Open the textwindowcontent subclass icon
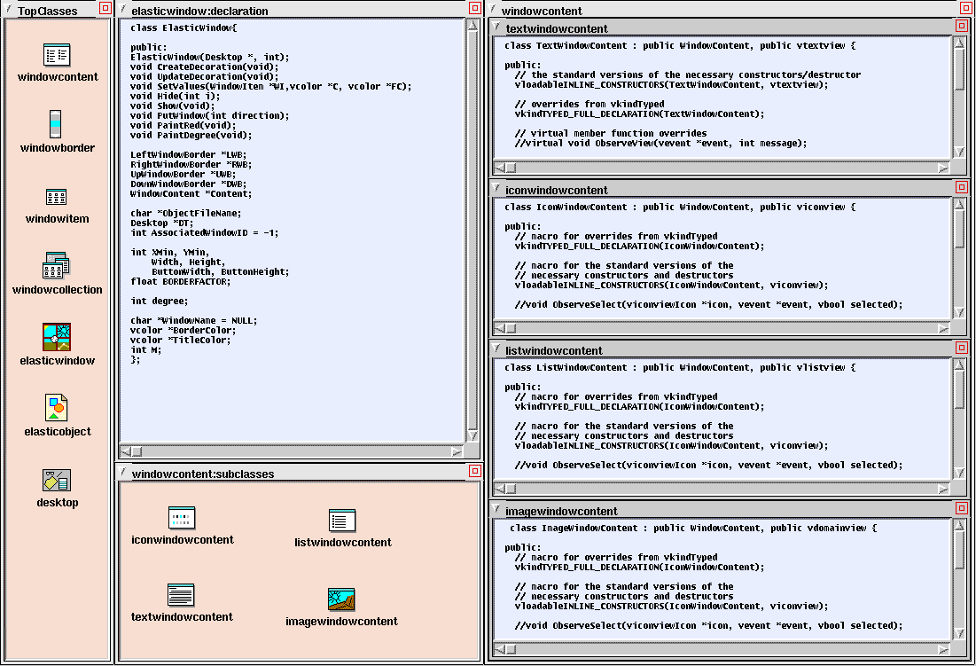This screenshot has height=666, width=976. click(x=181, y=595)
